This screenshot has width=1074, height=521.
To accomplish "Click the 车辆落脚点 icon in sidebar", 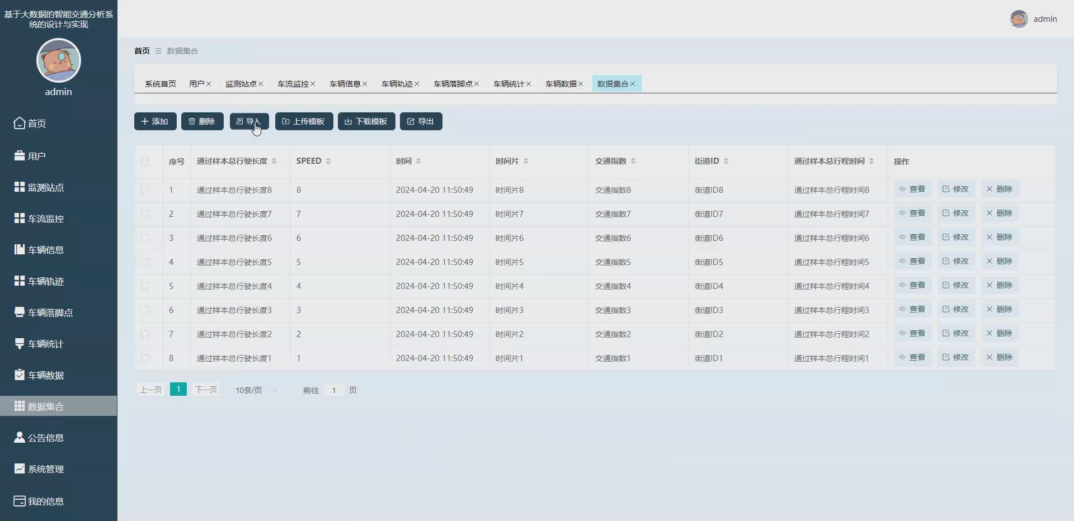I will pos(20,312).
